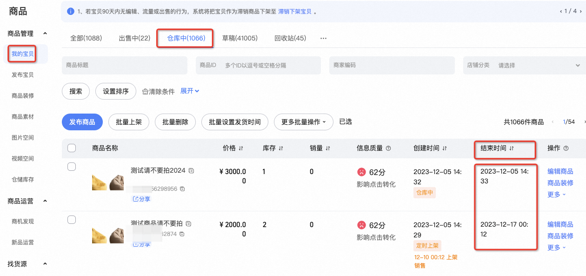Click the 批量设置发货时间 button
This screenshot has height=276, width=586.
click(235, 122)
